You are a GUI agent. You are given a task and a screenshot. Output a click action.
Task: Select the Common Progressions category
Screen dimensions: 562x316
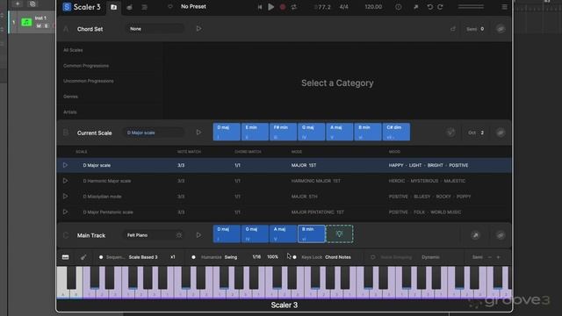pyautogui.click(x=86, y=66)
